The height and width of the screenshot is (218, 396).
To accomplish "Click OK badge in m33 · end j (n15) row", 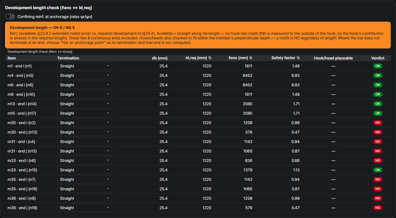I will click(x=378, y=170).
